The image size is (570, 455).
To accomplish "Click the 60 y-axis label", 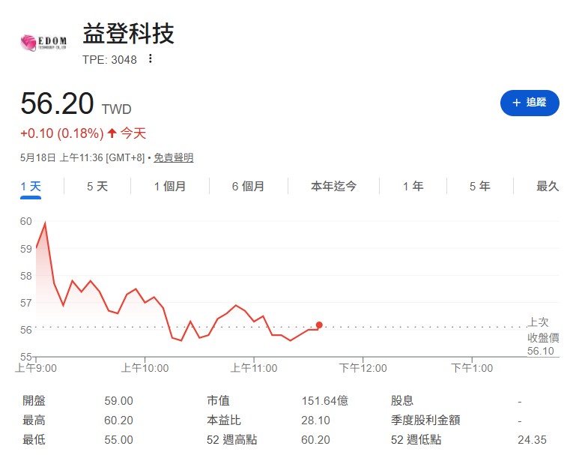I will [25, 221].
